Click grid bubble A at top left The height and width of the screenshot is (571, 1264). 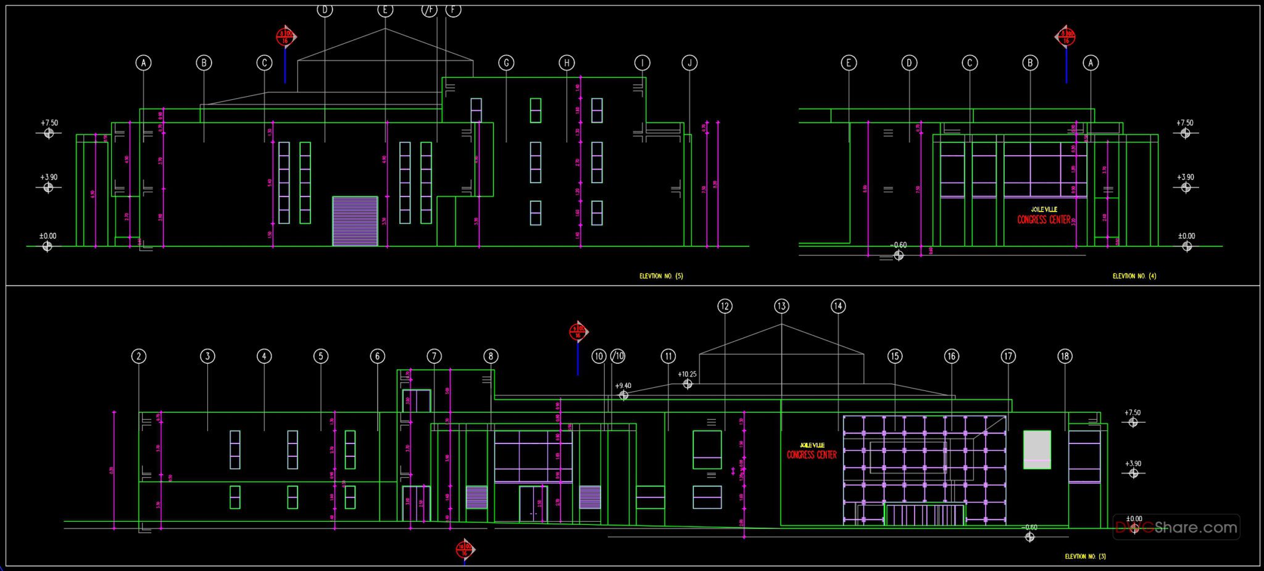click(x=144, y=62)
